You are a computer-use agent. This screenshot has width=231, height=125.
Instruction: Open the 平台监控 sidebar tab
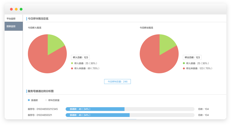coord(11,19)
